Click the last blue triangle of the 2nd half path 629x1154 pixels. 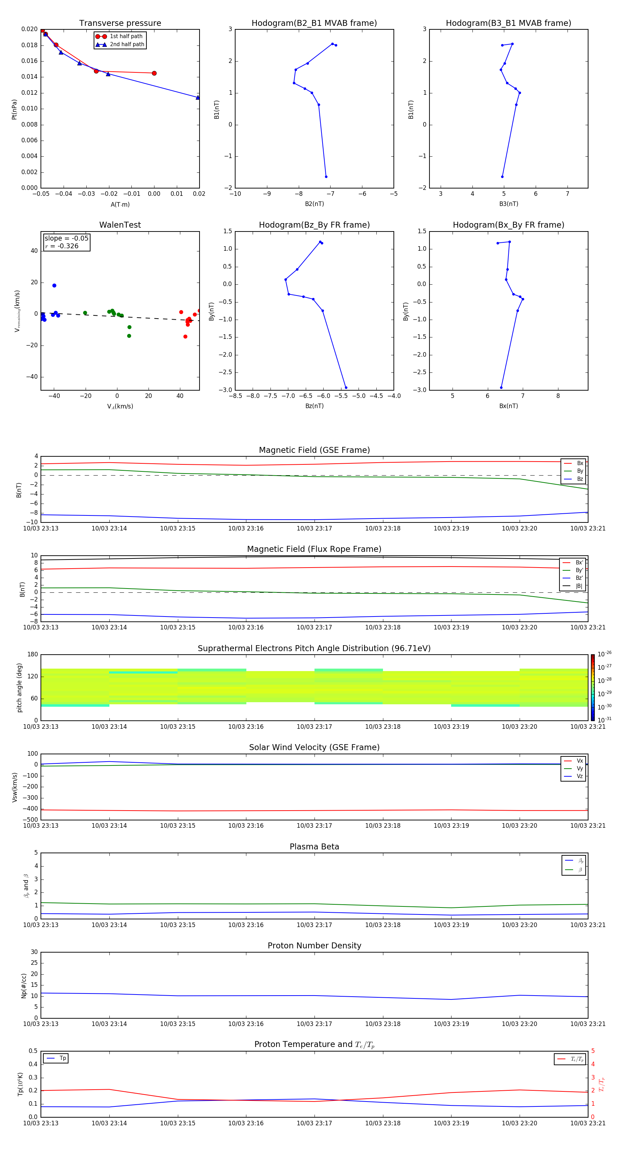point(197,97)
